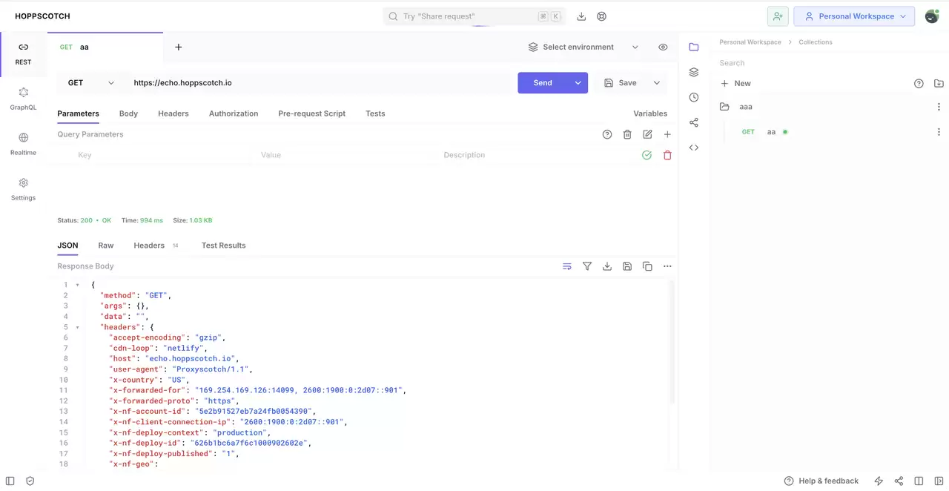Screen dimensions: 949x491
Task: Open the Select environment dropdown
Action: (x=583, y=47)
